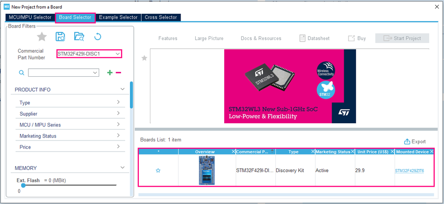The height and width of the screenshot is (204, 444).
Task: Click the reset filters circular arrow icon
Action: point(97,37)
